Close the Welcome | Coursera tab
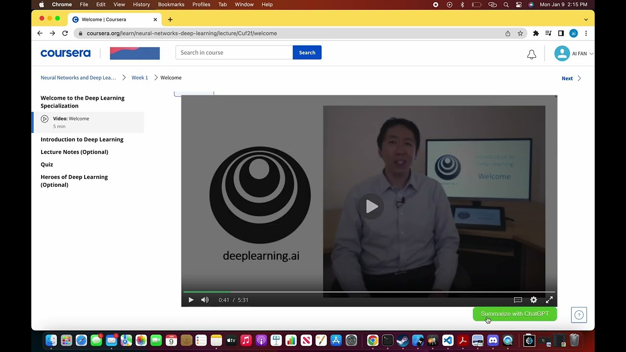 click(x=155, y=20)
